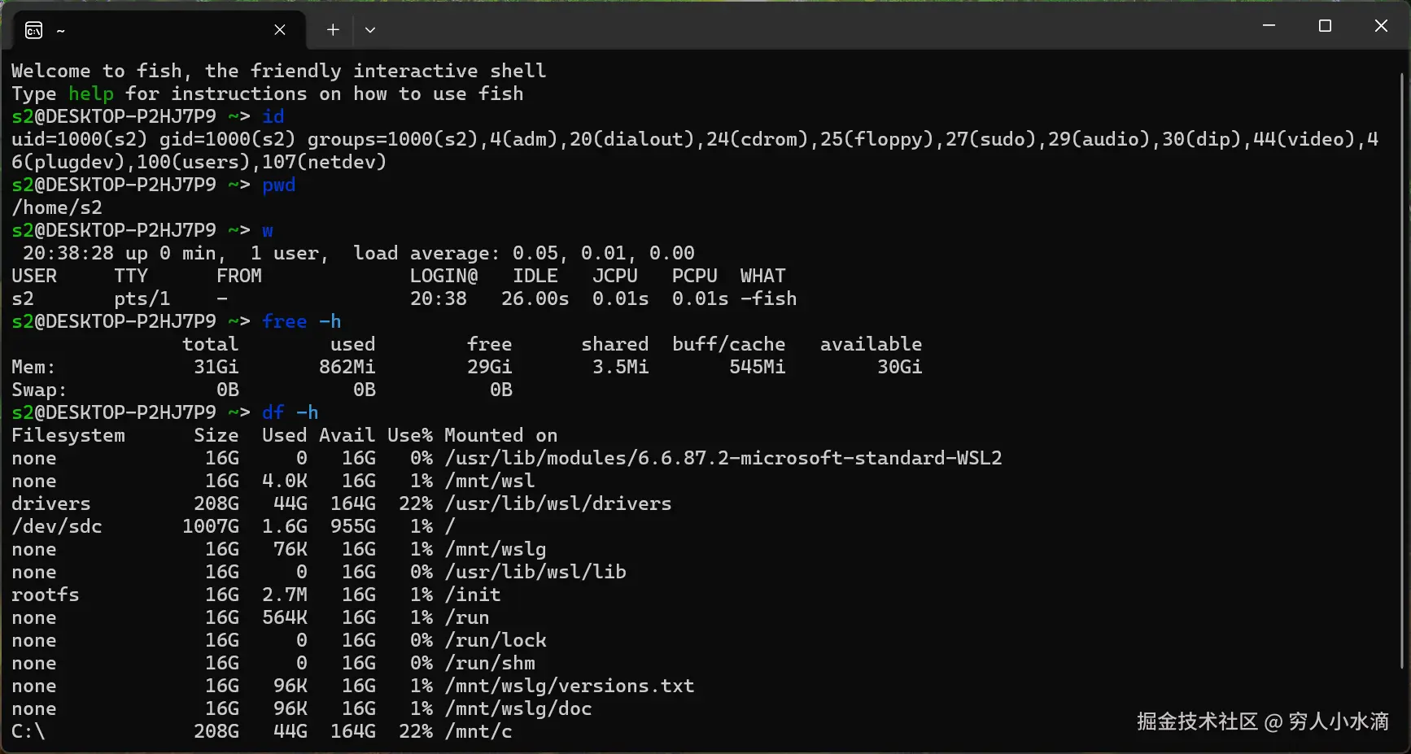Click the blue "id" command text
Image resolution: width=1411 pixels, height=754 pixels.
point(273,116)
